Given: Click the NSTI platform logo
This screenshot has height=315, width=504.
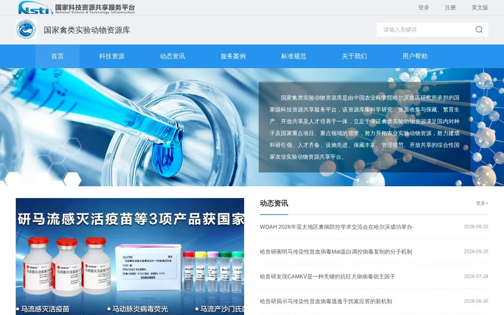Looking at the screenshot, I should [x=76, y=7].
